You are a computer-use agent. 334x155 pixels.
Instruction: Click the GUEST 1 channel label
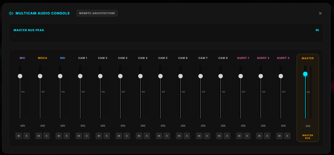click(243, 58)
